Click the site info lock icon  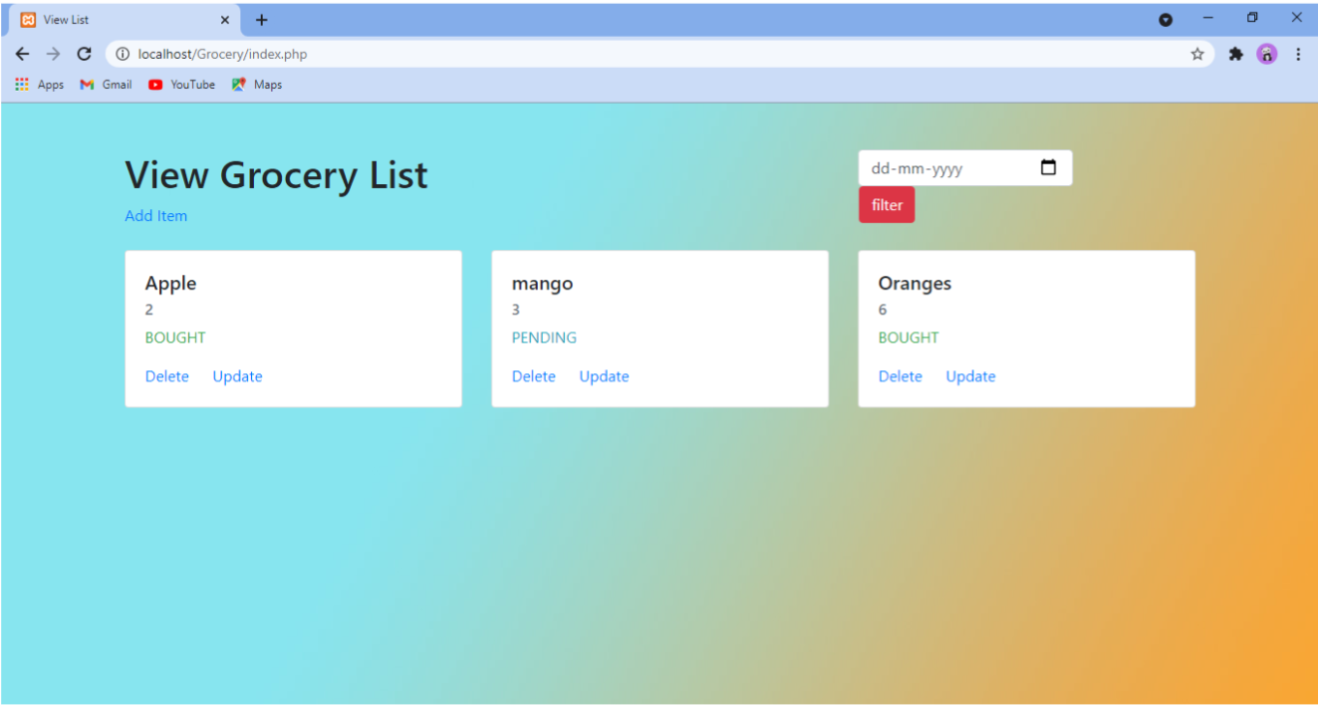pyautogui.click(x=122, y=54)
